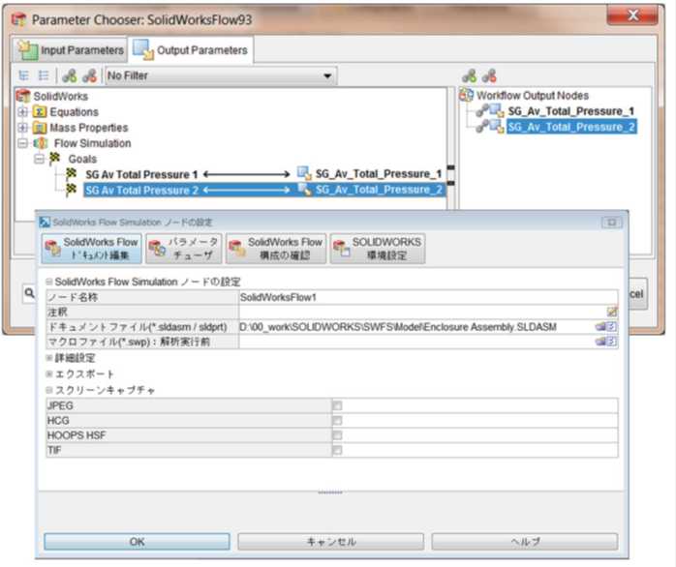This screenshot has width=676, height=567.
Task: Collapse the Goals tree node
Action: pyautogui.click(x=39, y=159)
